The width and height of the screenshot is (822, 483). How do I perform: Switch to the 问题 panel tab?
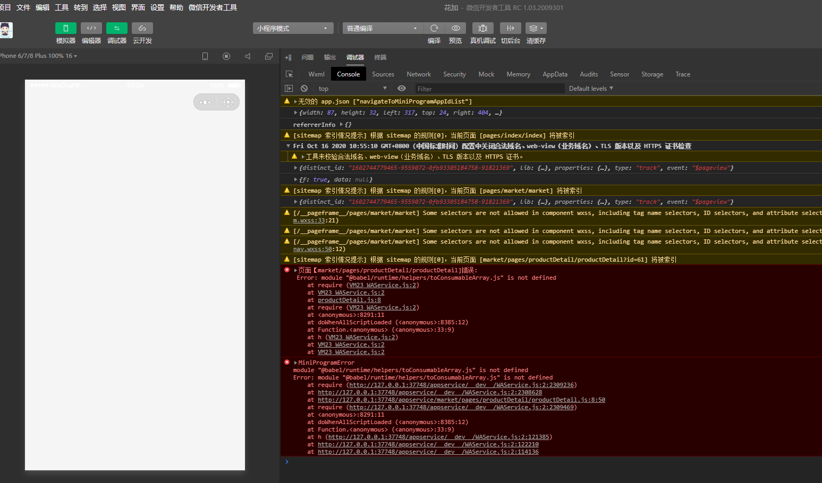click(x=308, y=57)
